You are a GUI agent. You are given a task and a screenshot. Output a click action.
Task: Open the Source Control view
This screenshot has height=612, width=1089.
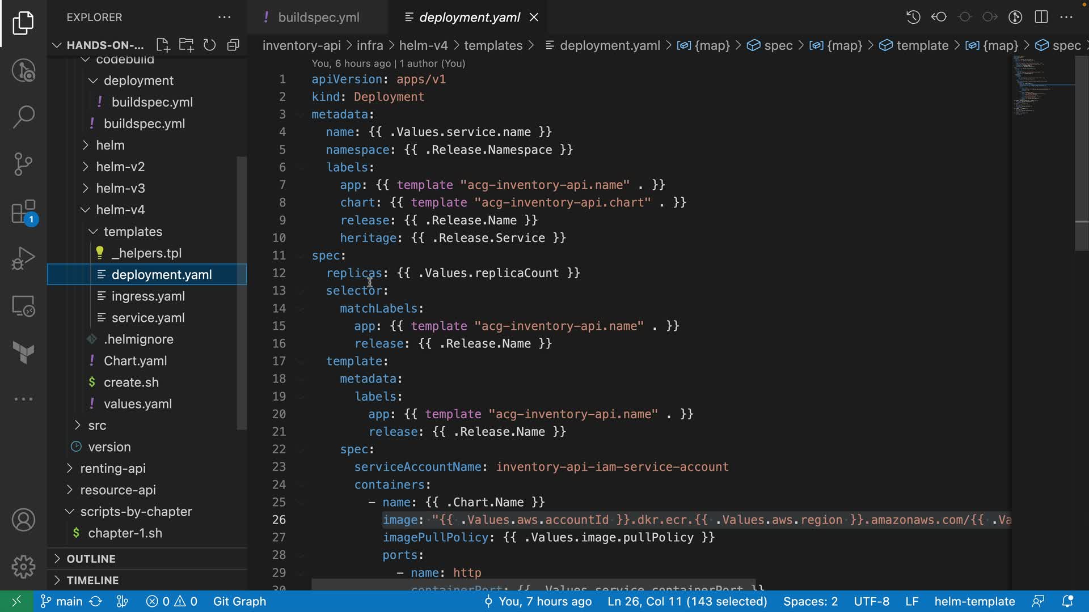click(23, 164)
